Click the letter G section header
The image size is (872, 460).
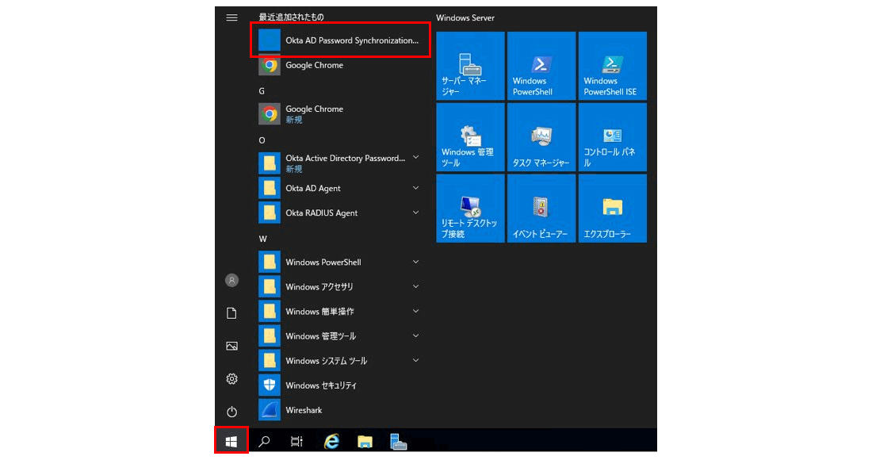point(262,90)
